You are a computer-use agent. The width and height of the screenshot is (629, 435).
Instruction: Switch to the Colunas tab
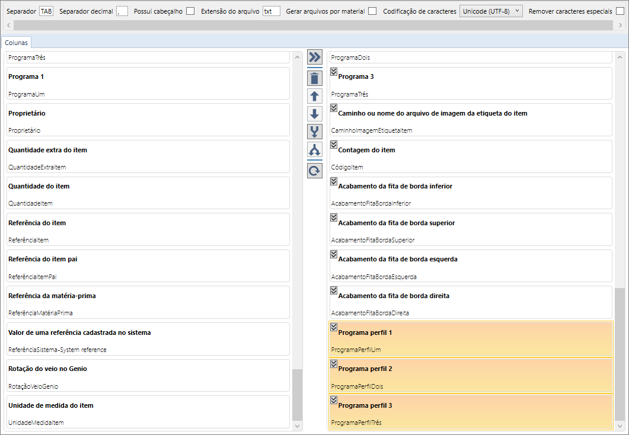17,43
